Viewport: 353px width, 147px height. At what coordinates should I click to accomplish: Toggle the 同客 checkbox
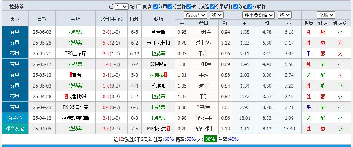[x=139, y=7]
